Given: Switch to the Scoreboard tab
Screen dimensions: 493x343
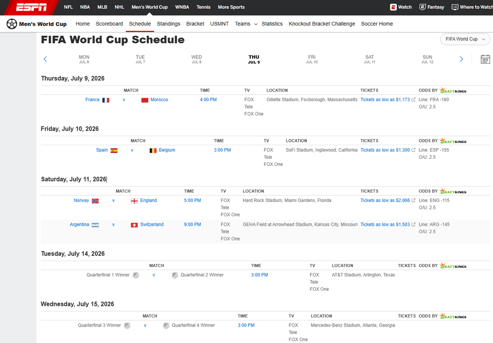Looking at the screenshot, I should (109, 24).
